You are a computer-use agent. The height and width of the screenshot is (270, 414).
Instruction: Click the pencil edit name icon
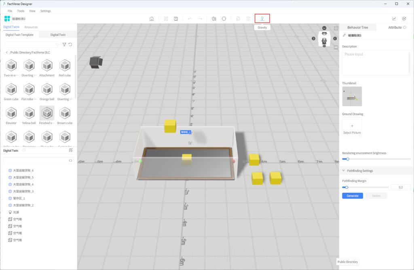344,35
